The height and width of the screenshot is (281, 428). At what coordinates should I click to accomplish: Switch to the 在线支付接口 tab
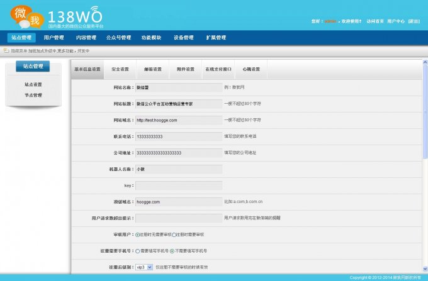point(218,69)
